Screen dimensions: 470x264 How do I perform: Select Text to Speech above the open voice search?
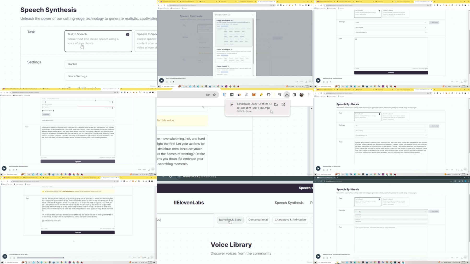pyautogui.click(x=368, y=202)
